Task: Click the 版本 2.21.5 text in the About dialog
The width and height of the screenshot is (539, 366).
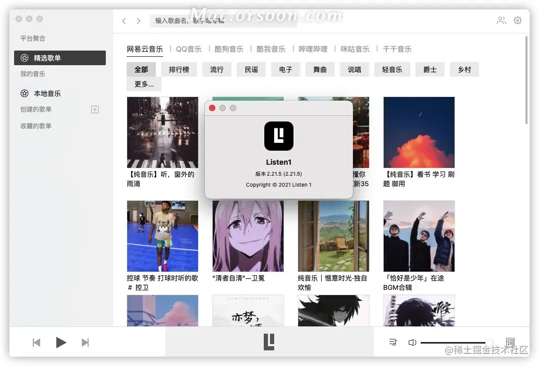Action: point(279,174)
